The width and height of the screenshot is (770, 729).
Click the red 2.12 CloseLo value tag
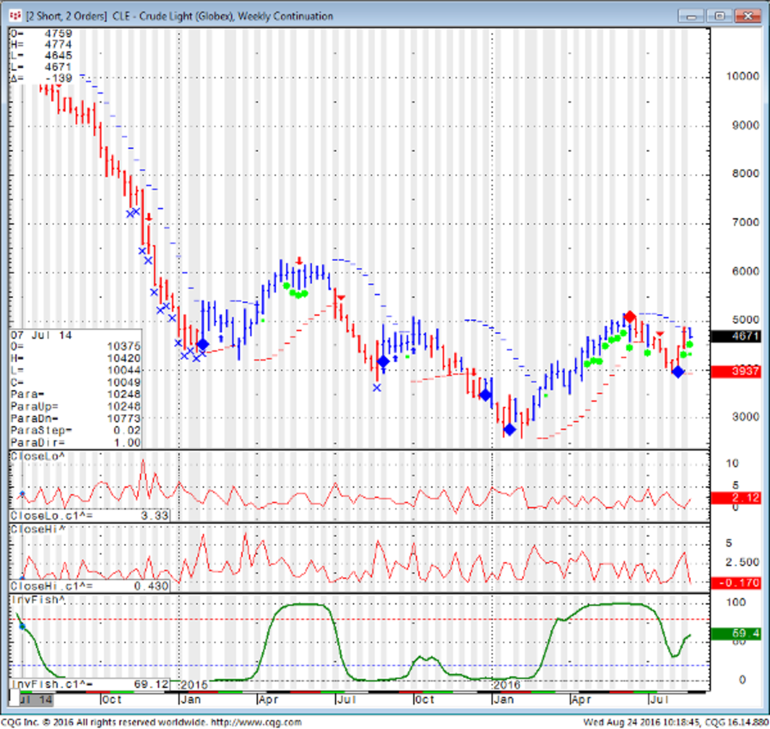735,498
